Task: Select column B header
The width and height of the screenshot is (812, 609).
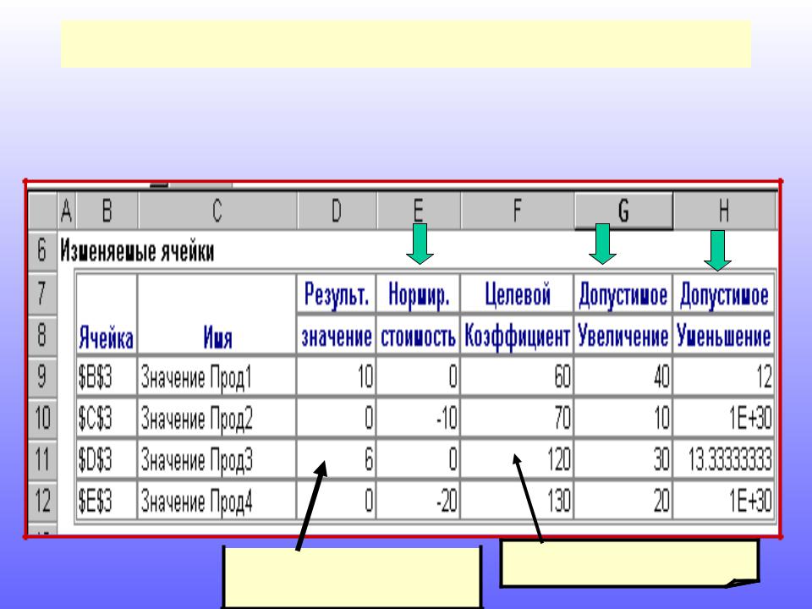Action: pyautogui.click(x=107, y=211)
